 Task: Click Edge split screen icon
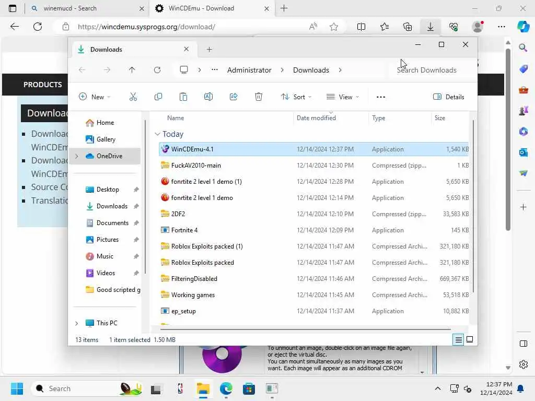[361, 27]
